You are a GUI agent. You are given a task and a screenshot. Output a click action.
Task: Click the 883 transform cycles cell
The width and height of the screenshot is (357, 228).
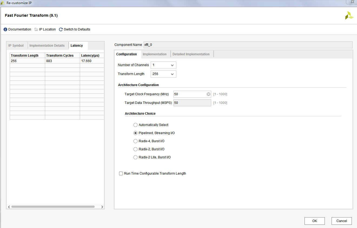[x=62, y=61]
